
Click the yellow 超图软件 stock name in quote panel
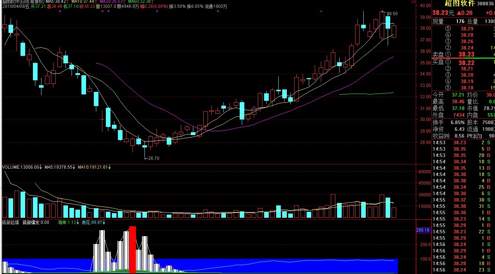point(460,4)
